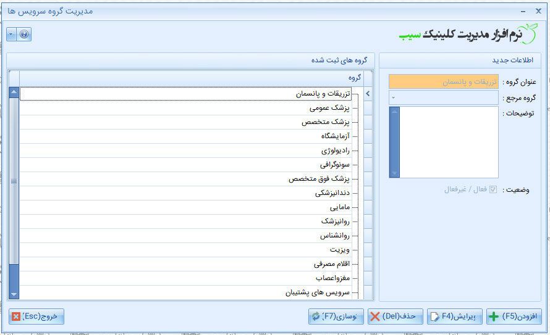550x335 pixels.
Task: Open the small dropdown arrow beside the help icon
Action: tap(11, 35)
